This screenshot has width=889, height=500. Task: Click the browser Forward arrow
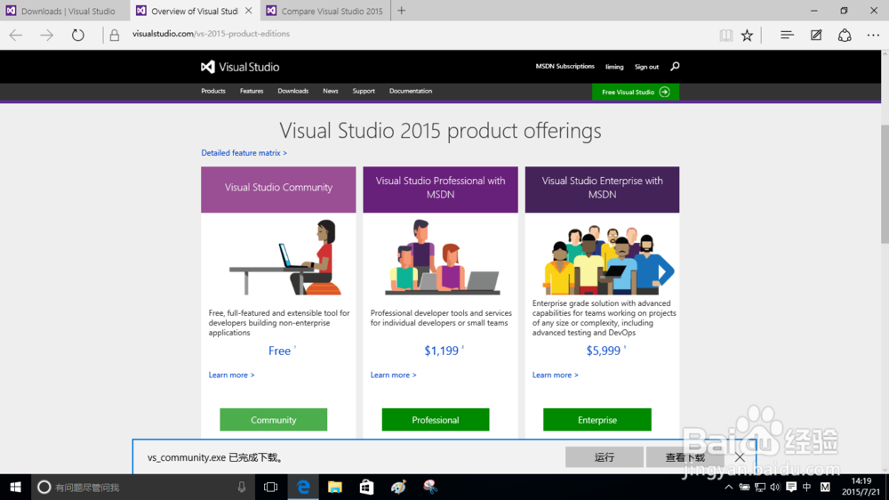point(46,36)
